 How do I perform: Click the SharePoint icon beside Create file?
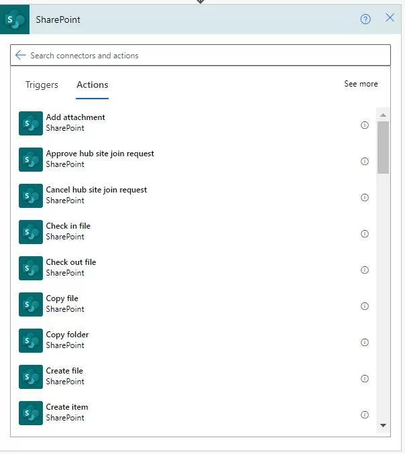[31, 376]
